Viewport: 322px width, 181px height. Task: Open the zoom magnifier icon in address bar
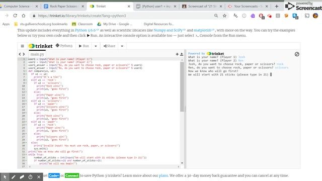coord(216,16)
